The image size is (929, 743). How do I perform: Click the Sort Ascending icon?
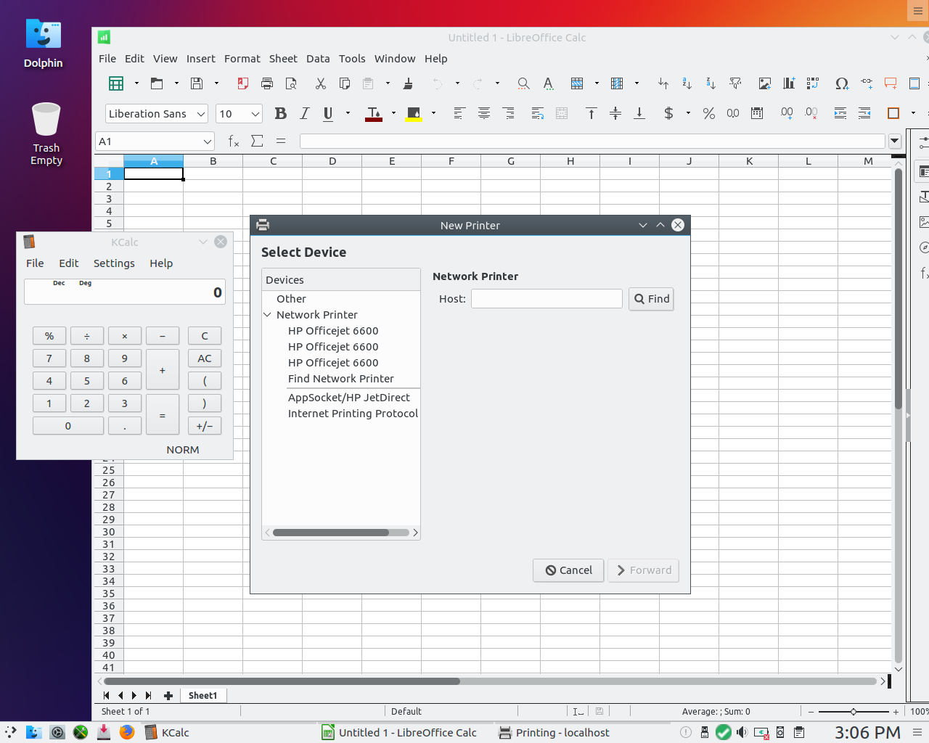pyautogui.click(x=687, y=83)
